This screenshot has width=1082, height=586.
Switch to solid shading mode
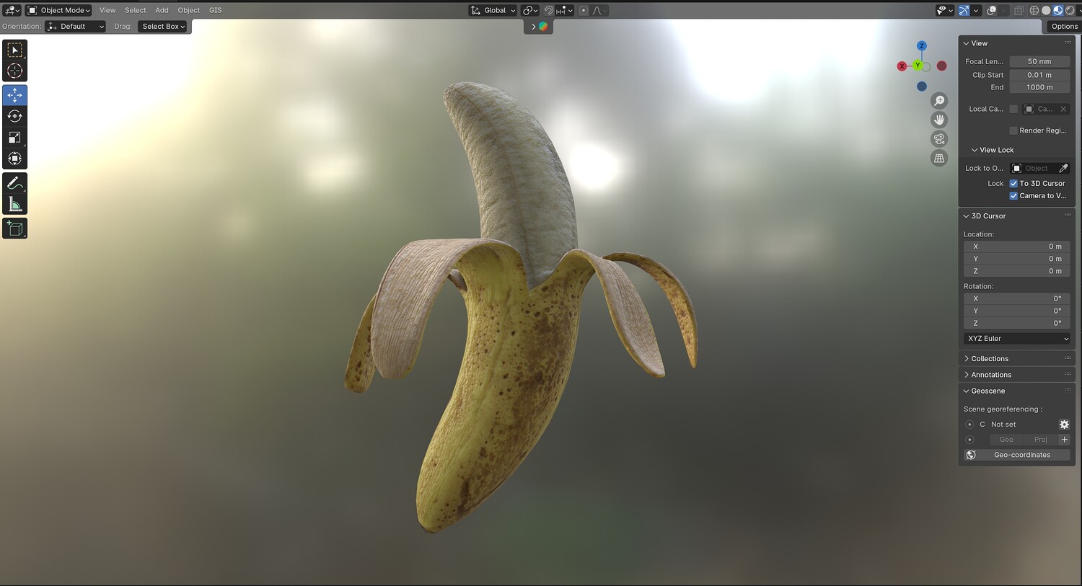coord(1046,10)
